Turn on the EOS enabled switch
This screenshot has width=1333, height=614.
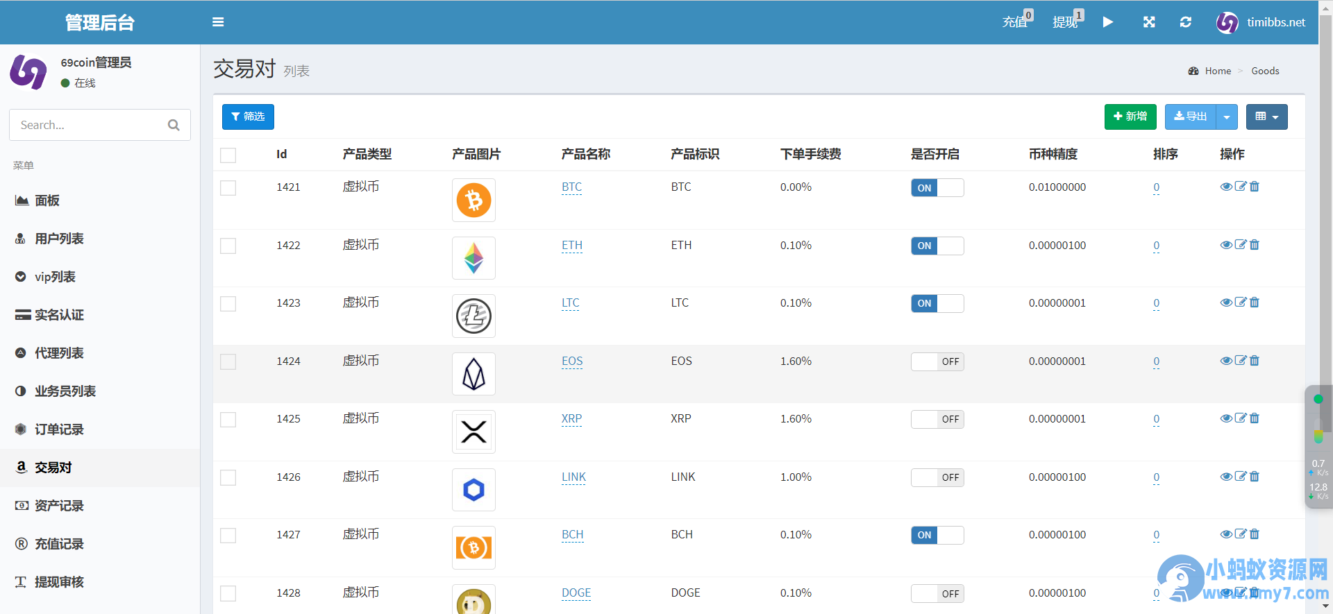click(x=937, y=361)
